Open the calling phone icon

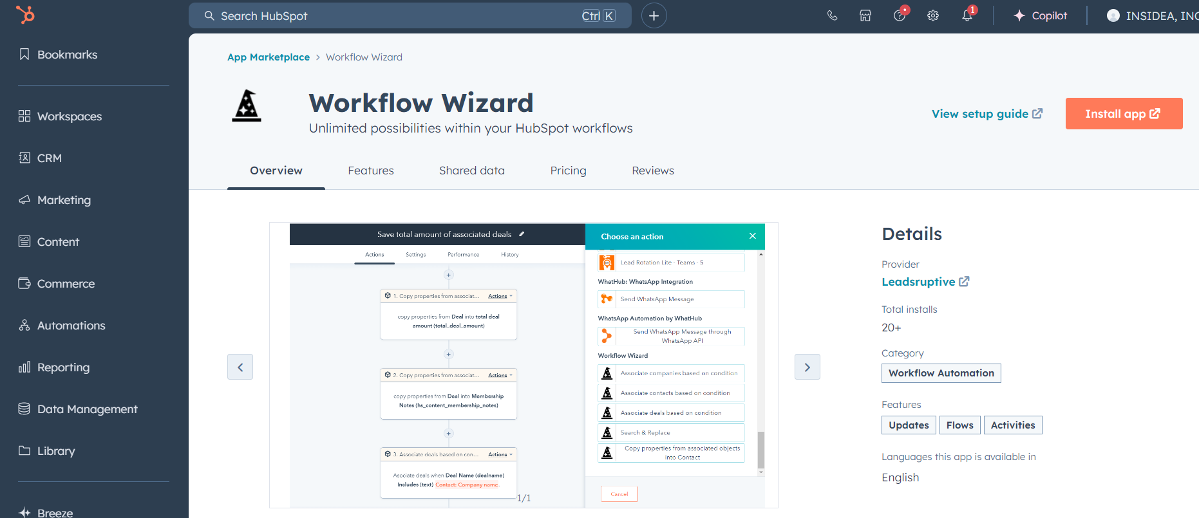point(832,15)
